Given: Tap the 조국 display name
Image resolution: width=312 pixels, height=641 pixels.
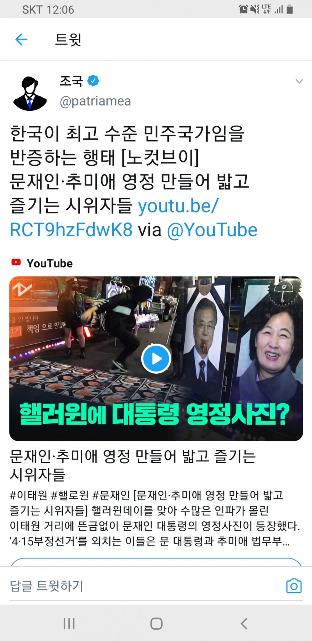Looking at the screenshot, I should pos(71,81).
